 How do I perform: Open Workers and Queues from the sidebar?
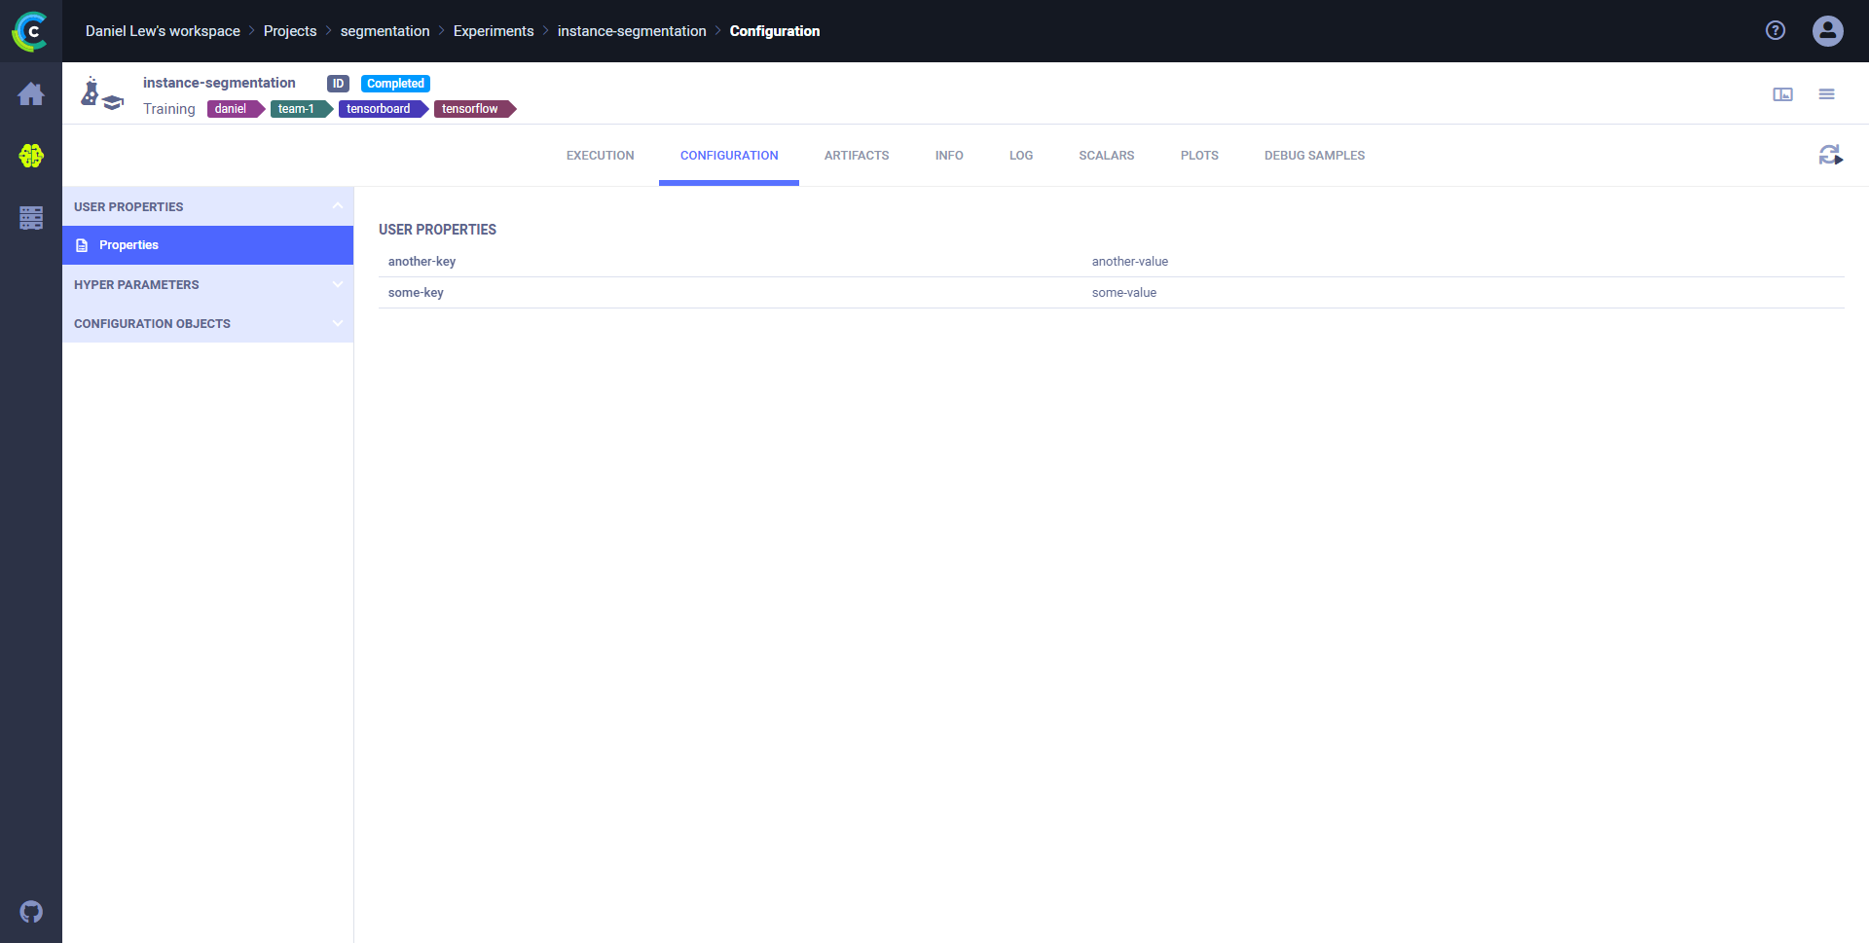[x=31, y=218]
